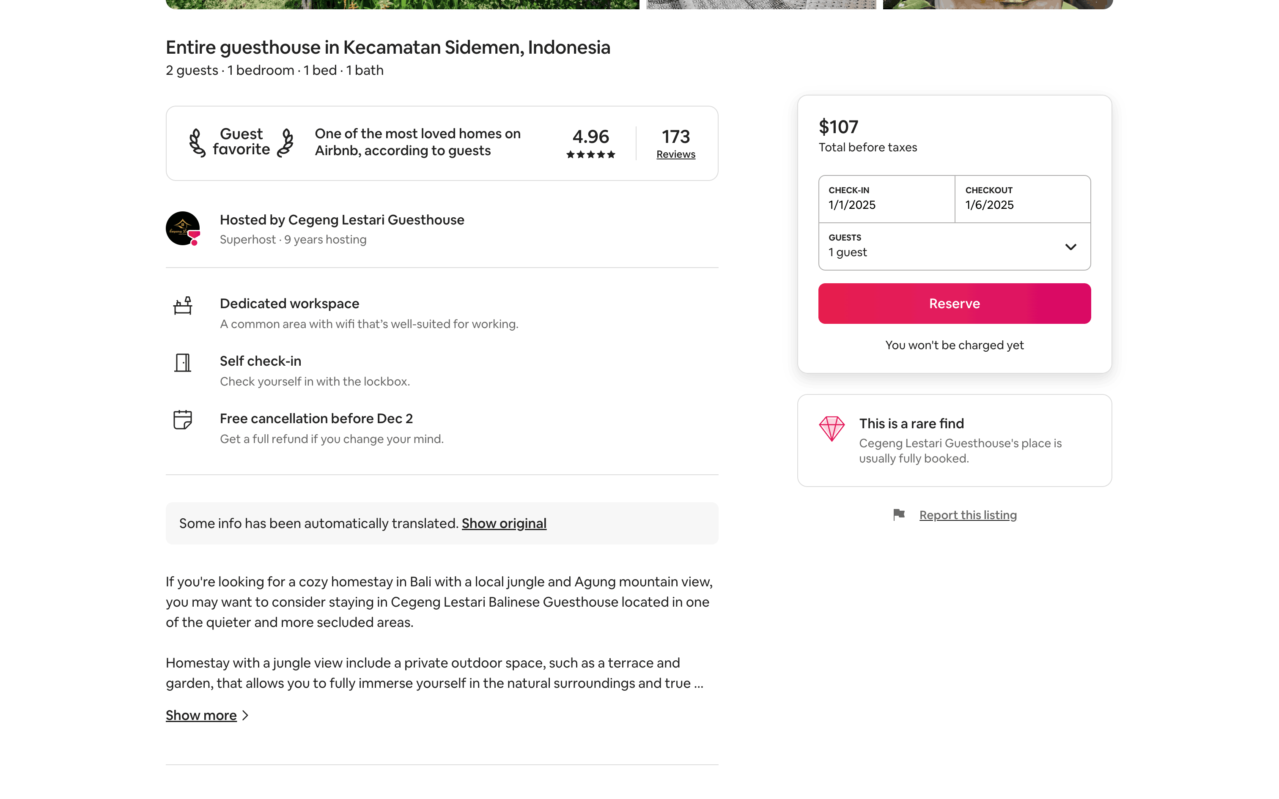
Task: Click the free cancellation calendar icon
Action: point(182,419)
